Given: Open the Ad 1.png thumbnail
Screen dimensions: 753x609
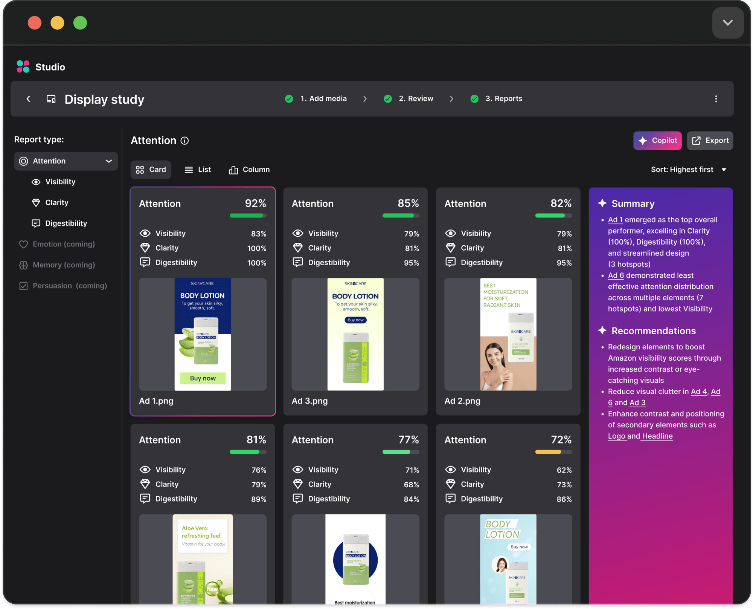Looking at the screenshot, I should tap(203, 334).
